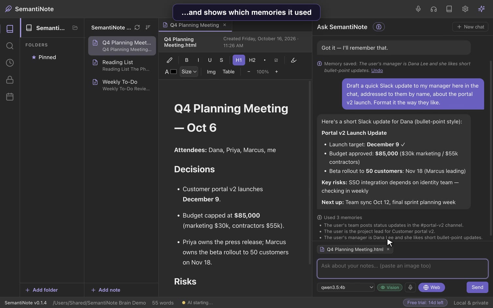Viewport: 493px width, 308px height.
Task: Open the qwen3.5:4b model dropdown
Action: click(346, 287)
